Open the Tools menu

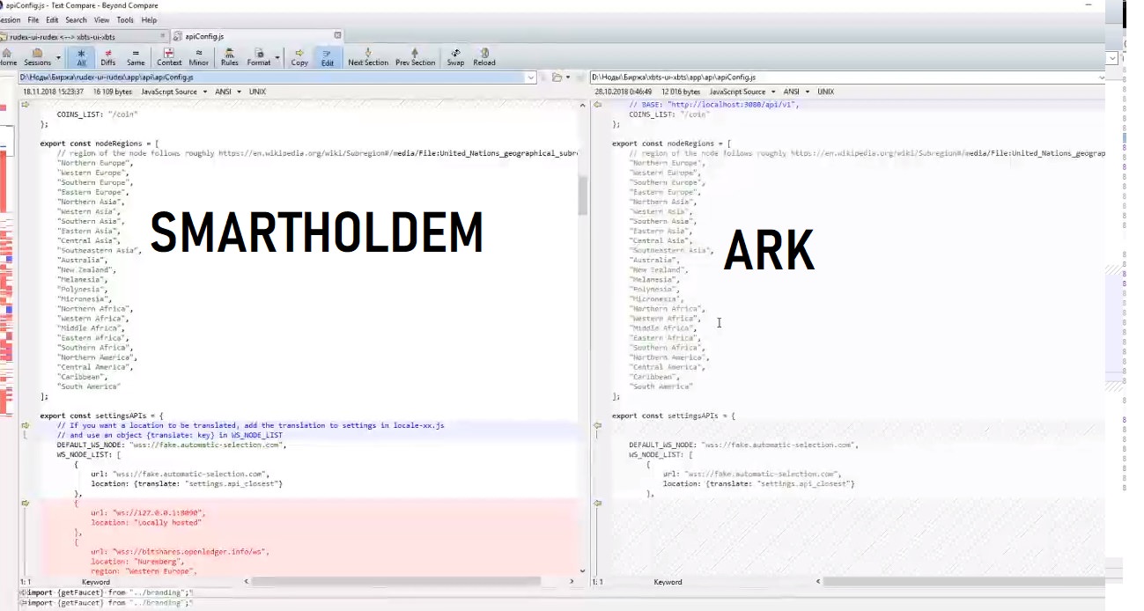click(x=126, y=19)
